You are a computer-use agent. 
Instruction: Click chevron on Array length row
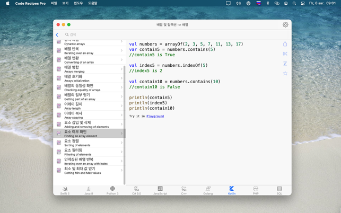121,106
